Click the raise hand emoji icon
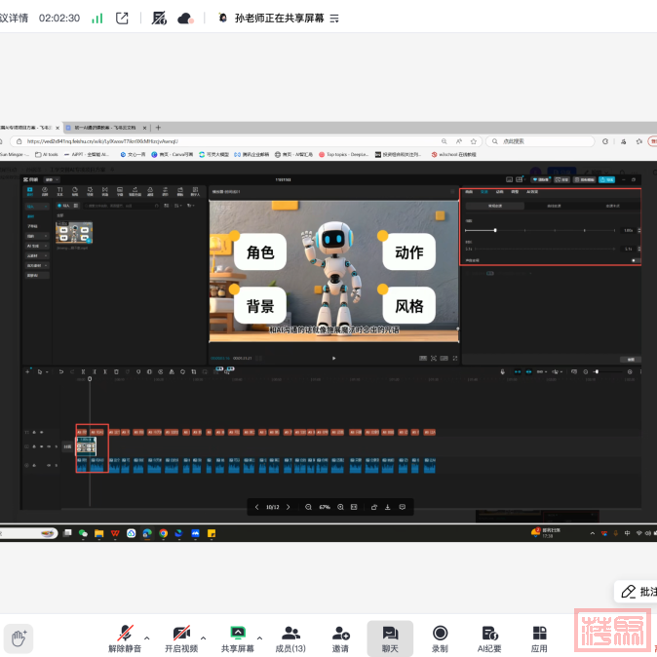 click(x=18, y=638)
